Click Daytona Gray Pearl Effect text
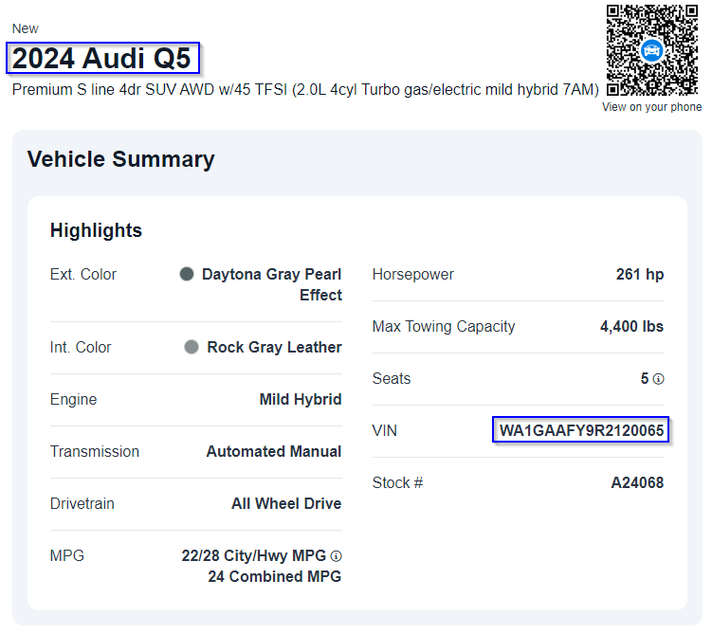Viewport: 712px width, 634px height. 271,284
